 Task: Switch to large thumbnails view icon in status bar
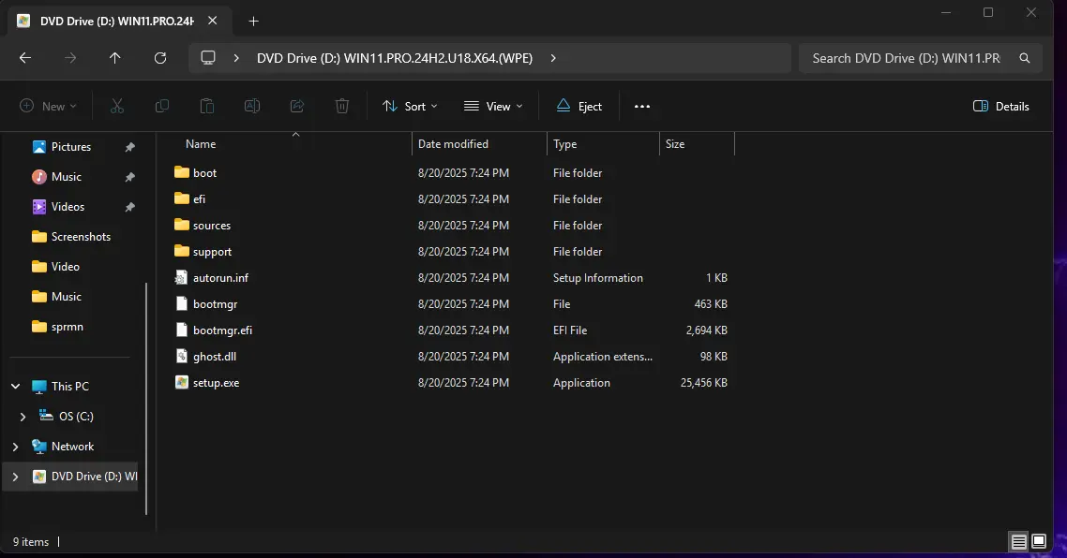pyautogui.click(x=1039, y=541)
